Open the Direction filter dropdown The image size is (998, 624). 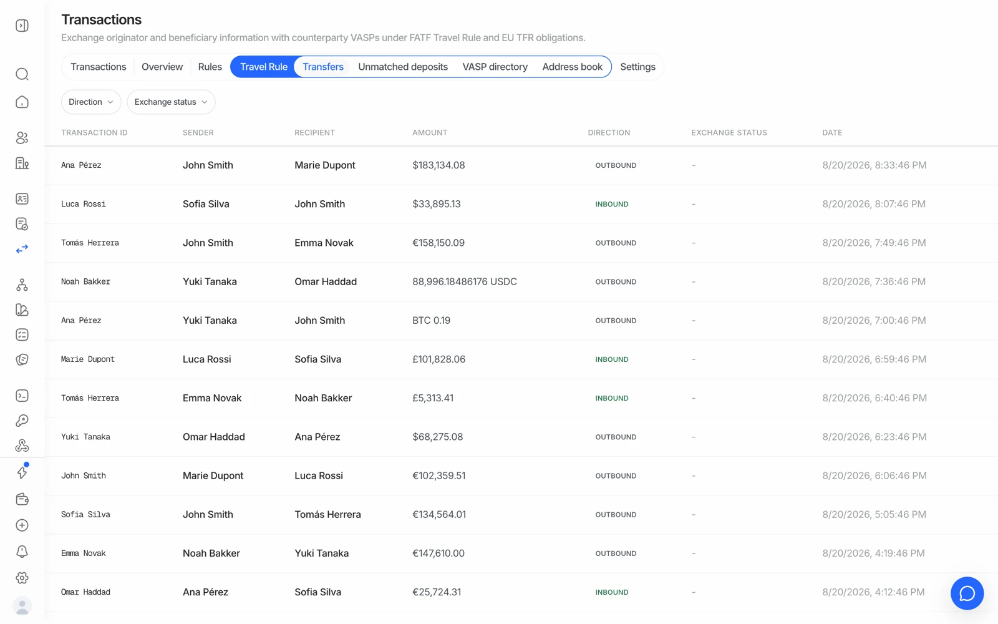(91, 102)
